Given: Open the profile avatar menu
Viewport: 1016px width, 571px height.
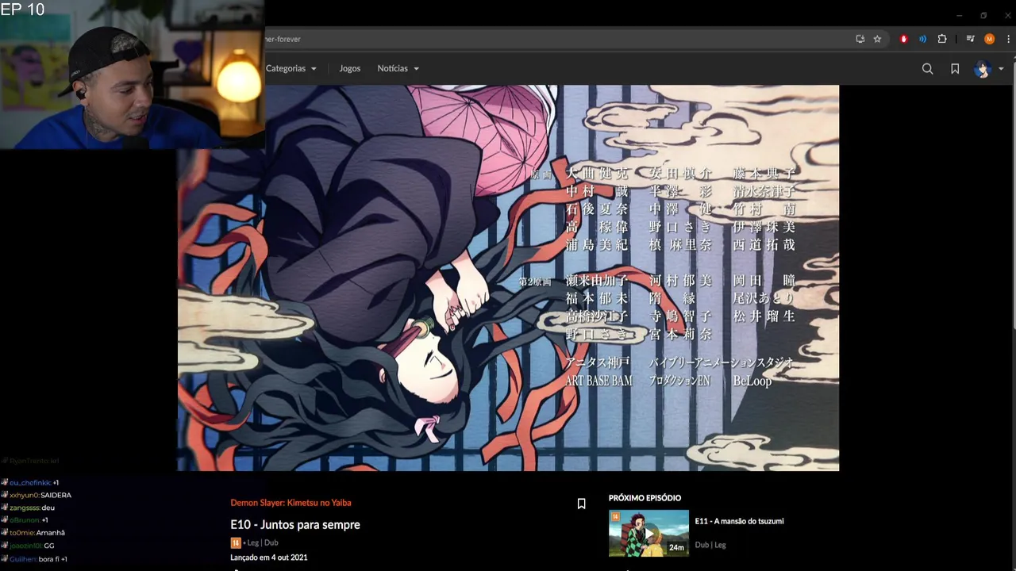Looking at the screenshot, I should point(983,69).
